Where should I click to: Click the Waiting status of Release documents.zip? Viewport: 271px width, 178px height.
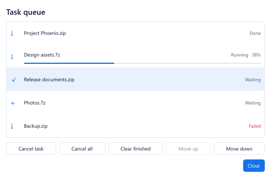[253, 80]
